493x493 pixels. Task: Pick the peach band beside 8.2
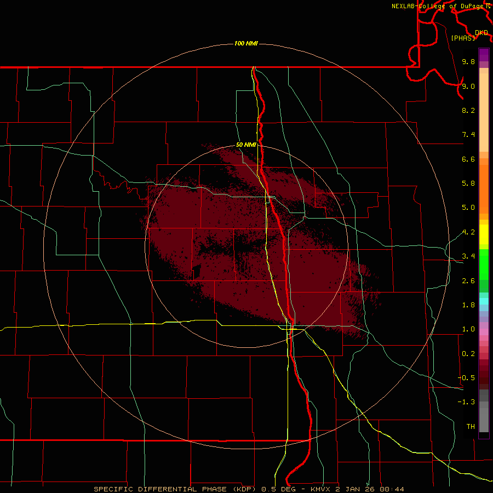coord(484,112)
